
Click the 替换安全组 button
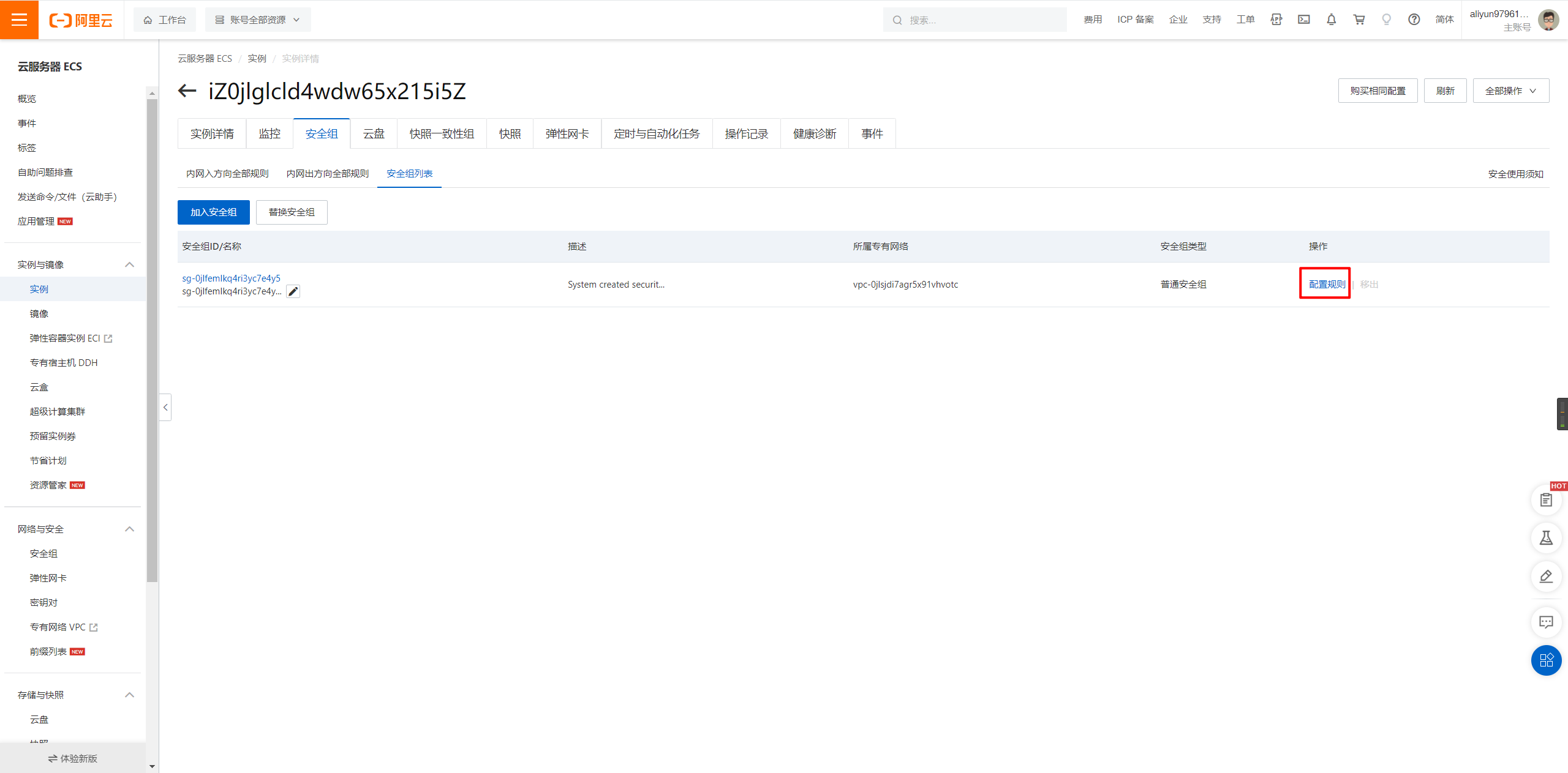click(x=292, y=212)
